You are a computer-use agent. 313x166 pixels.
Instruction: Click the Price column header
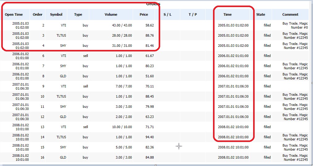coord(144,14)
